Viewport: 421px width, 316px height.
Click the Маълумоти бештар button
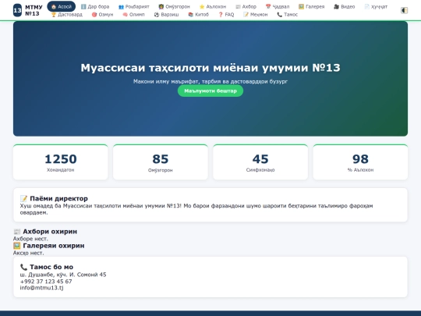coord(210,91)
